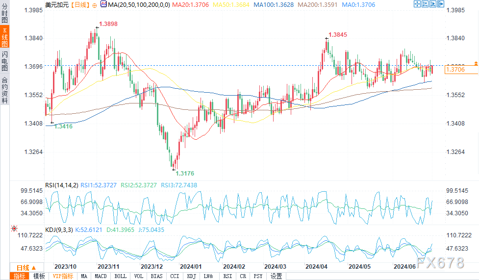Click the 美元加元 symbol title

click(x=57, y=5)
